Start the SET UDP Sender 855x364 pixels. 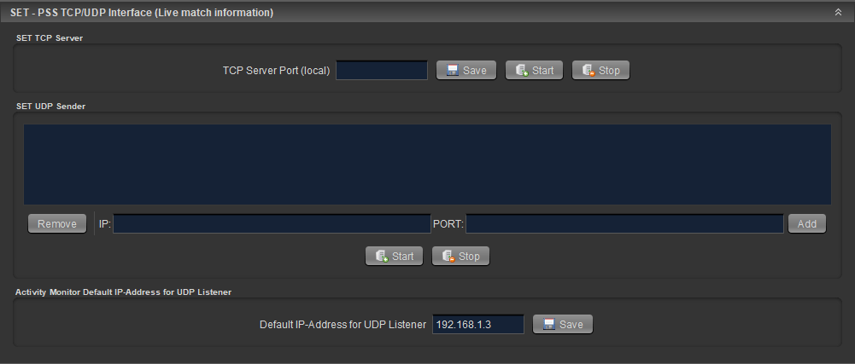[x=394, y=257]
